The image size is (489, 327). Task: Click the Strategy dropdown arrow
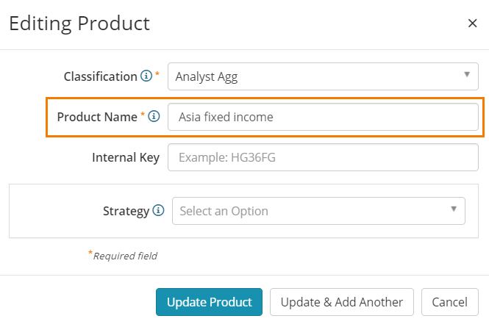454,209
